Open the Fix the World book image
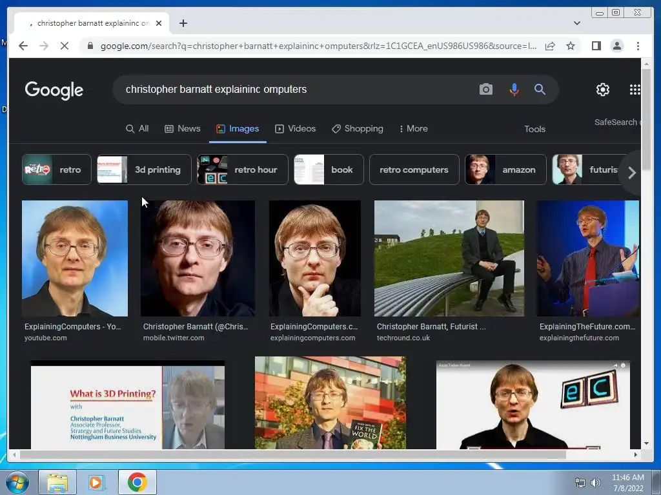This screenshot has width=661, height=495. [x=330, y=403]
